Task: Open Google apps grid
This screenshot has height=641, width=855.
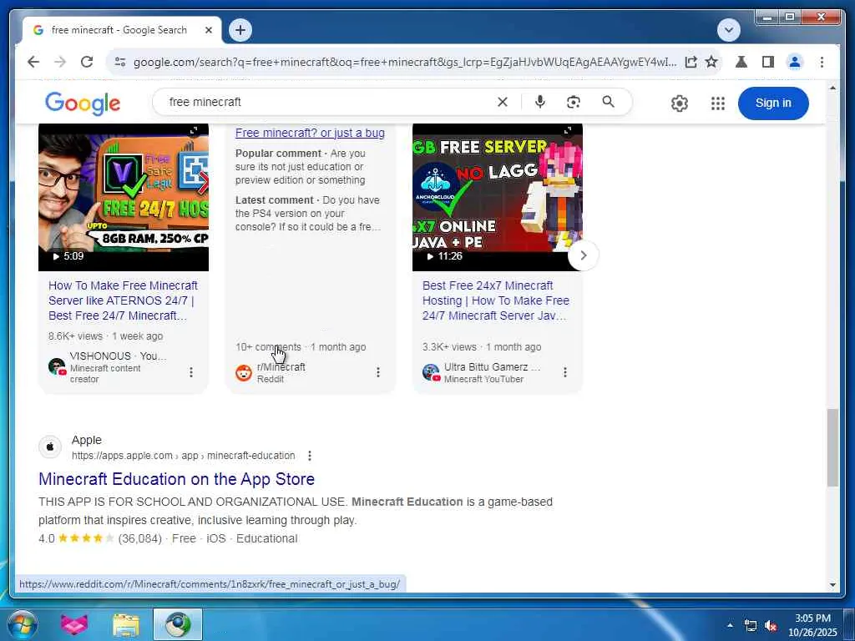Action: [717, 103]
